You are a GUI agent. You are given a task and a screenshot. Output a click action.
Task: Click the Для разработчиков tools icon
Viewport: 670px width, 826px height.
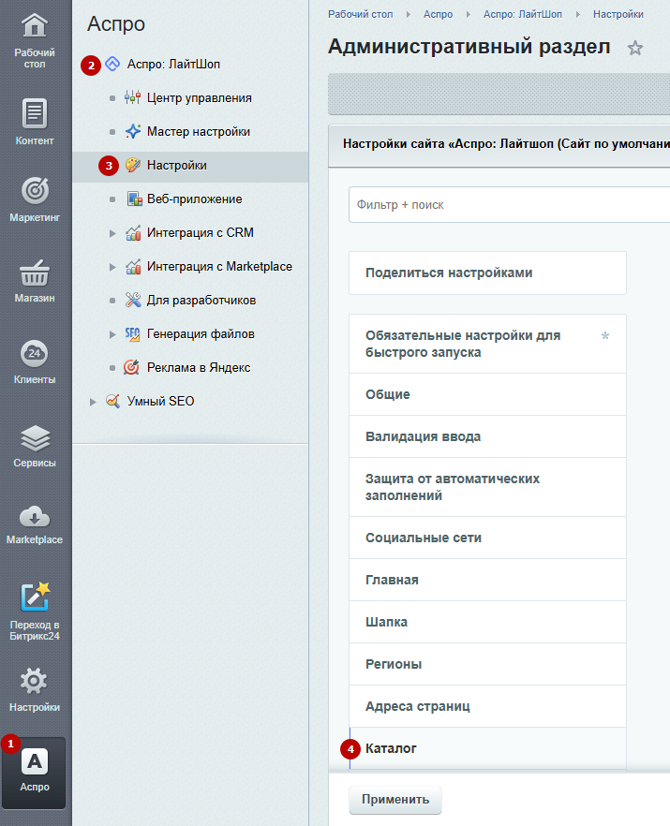tap(133, 301)
